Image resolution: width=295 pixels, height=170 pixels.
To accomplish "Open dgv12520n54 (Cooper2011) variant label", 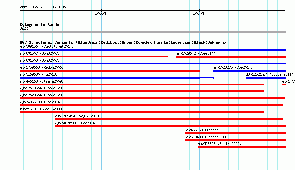I will tap(44, 95).
